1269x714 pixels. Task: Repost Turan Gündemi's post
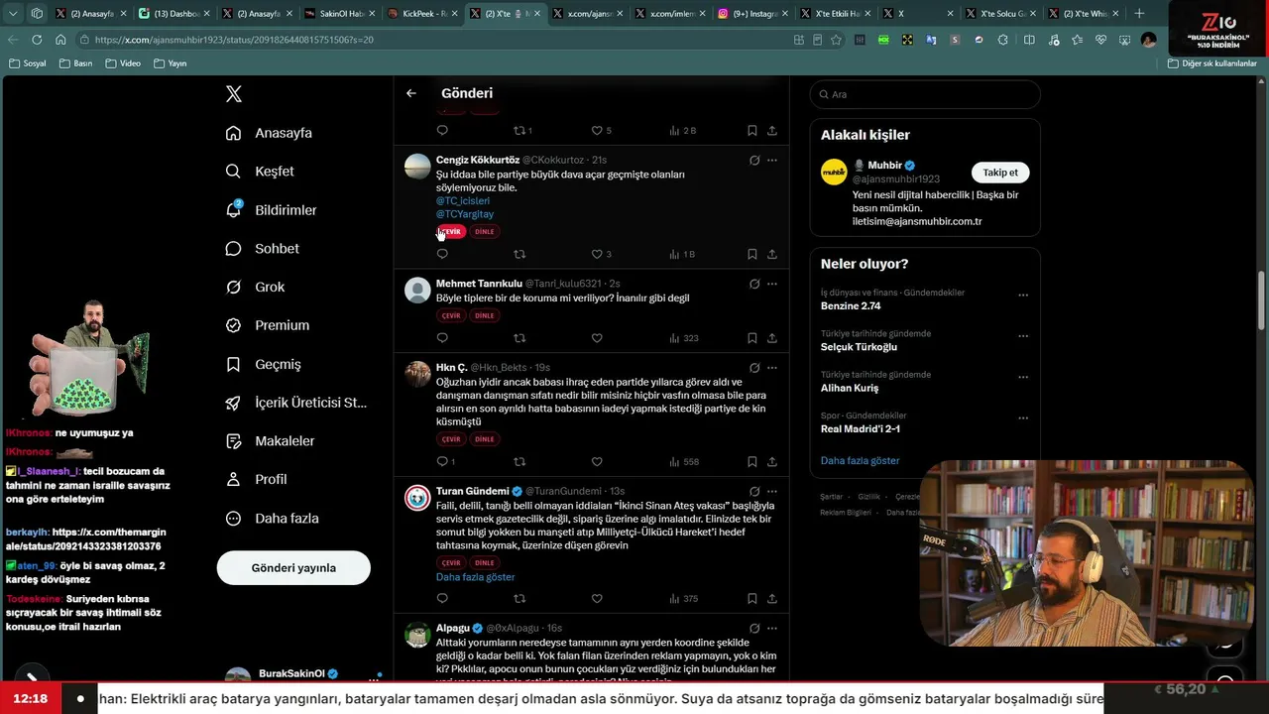click(519, 598)
